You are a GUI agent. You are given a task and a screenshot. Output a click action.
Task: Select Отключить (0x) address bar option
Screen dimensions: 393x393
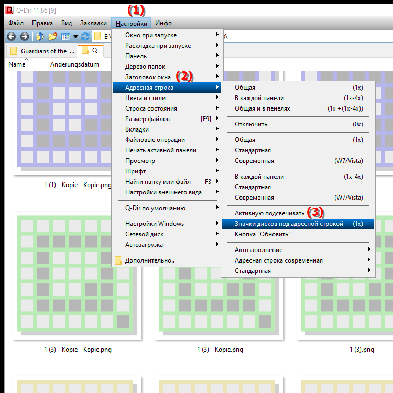298,124
